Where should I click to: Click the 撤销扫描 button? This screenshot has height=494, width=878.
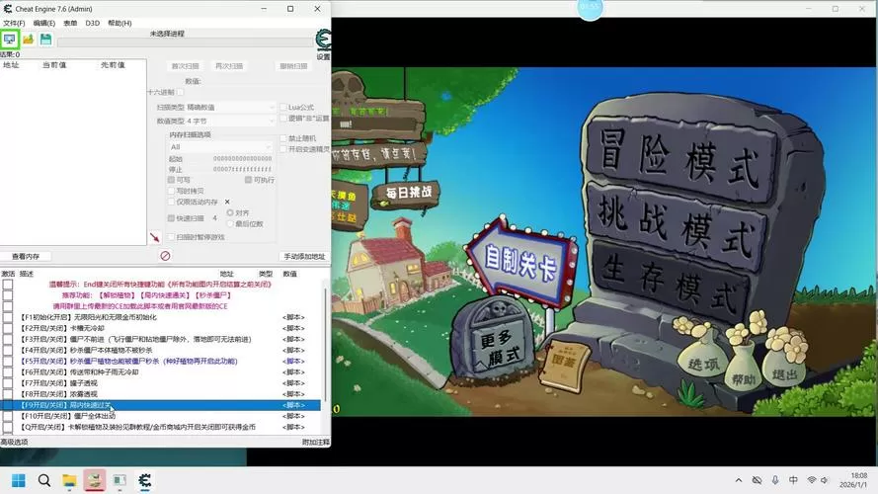[293, 66]
